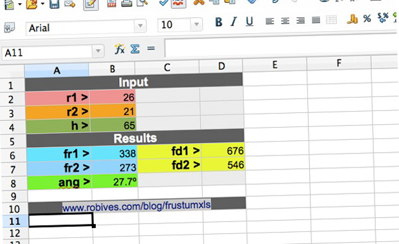
Task: Center cell text horizontally
Action: coord(285,21)
